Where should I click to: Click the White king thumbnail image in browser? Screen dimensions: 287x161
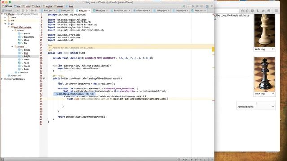[x=265, y=30]
